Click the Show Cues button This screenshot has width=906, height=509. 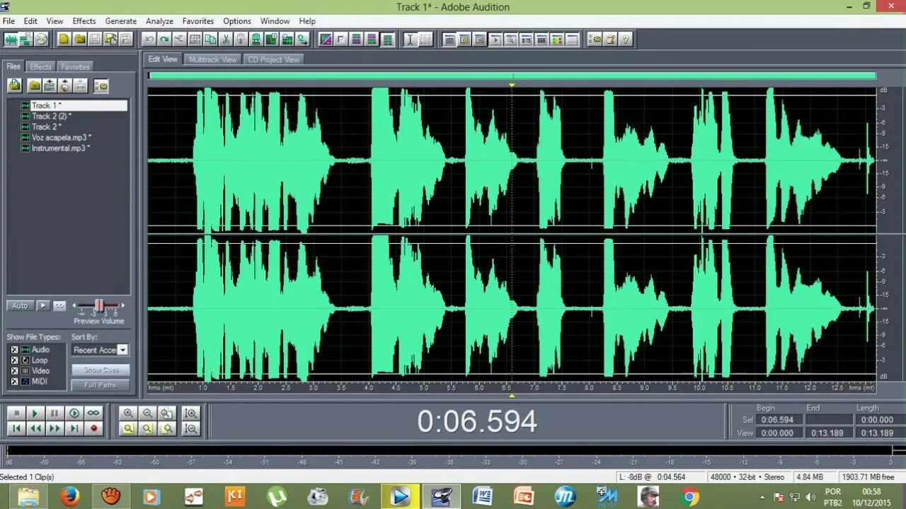[101, 370]
